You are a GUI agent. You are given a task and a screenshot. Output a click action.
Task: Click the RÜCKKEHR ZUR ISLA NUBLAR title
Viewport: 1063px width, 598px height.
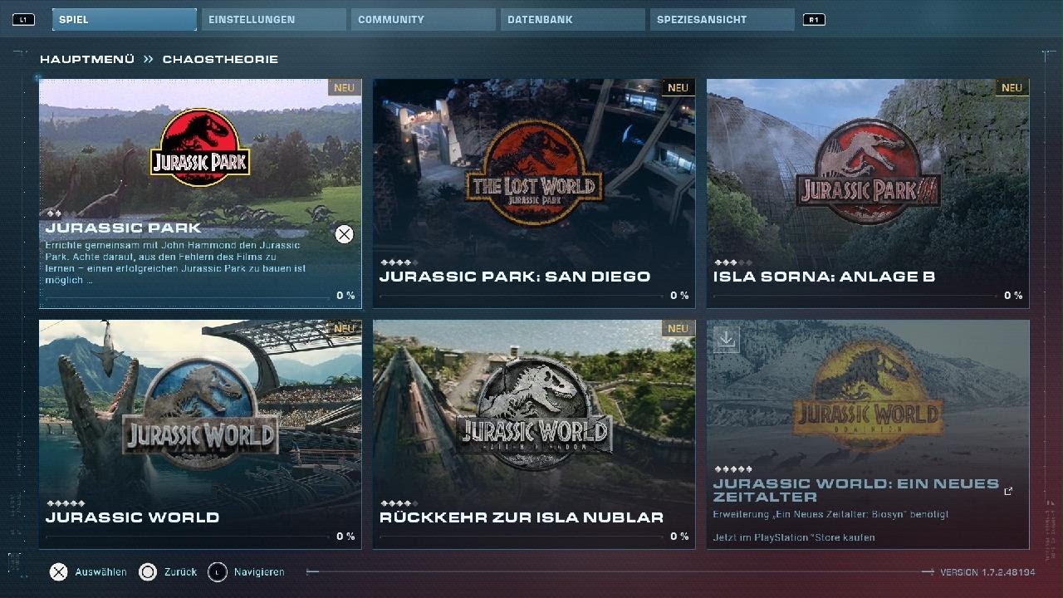tap(522, 517)
